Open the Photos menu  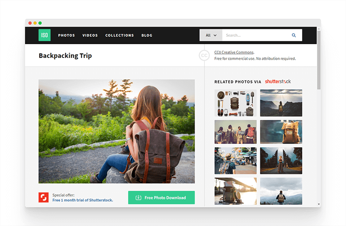click(67, 36)
